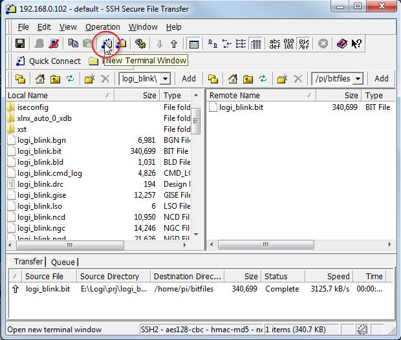Click the Disconnect toolbar icon
This screenshot has width=401, height=340.
[54, 44]
